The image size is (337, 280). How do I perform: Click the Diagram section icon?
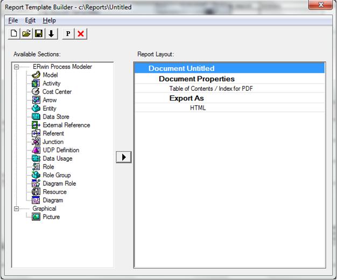36,200
